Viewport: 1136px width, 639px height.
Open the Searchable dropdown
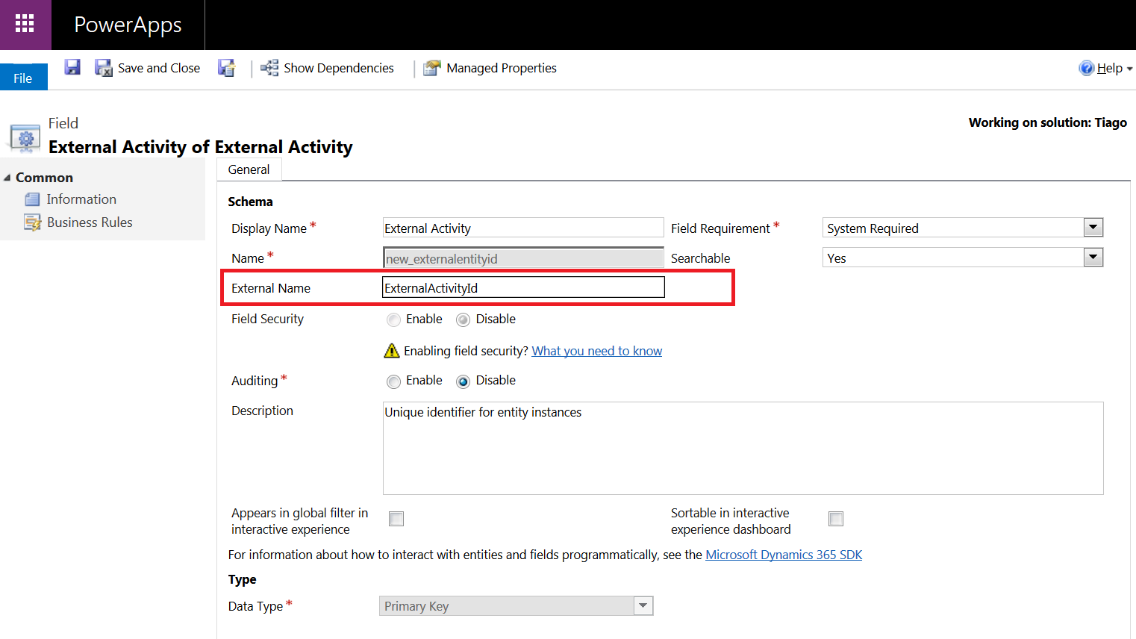click(1093, 258)
